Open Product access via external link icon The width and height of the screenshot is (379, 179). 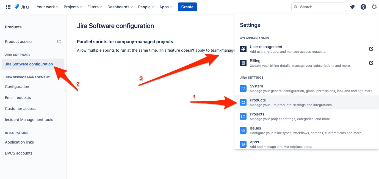(x=59, y=41)
